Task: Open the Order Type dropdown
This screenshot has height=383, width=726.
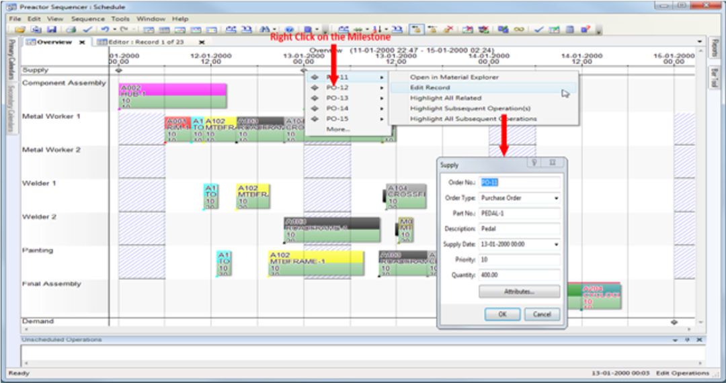Action: 556,198
